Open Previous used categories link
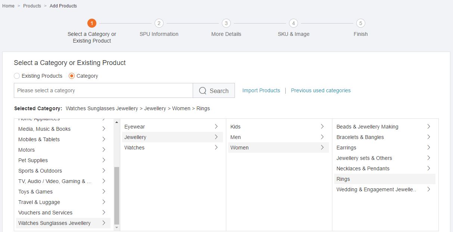 321,90
